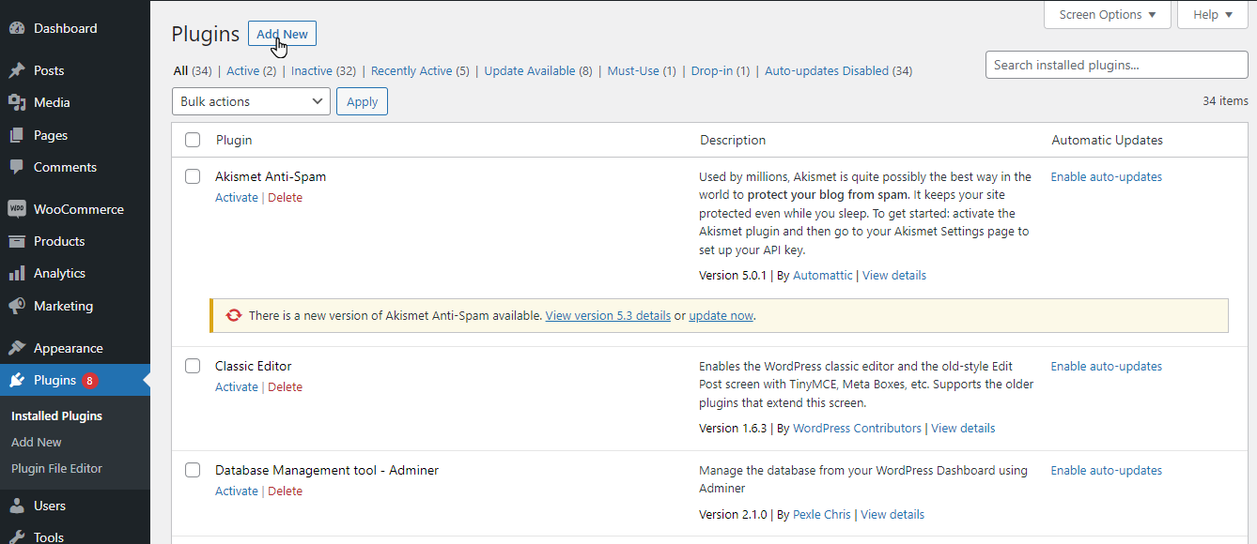This screenshot has width=1257, height=544.
Task: Click the Appearance paintbrush icon
Action: 17,348
